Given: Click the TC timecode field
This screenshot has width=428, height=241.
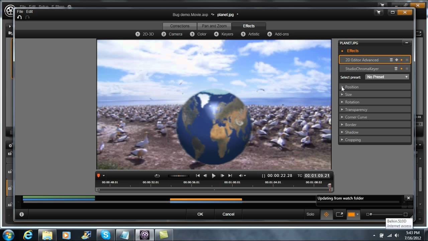Looking at the screenshot, I should [317, 176].
